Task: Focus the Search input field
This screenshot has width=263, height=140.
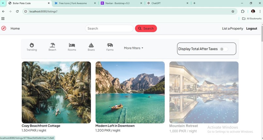Action: coord(109,28)
